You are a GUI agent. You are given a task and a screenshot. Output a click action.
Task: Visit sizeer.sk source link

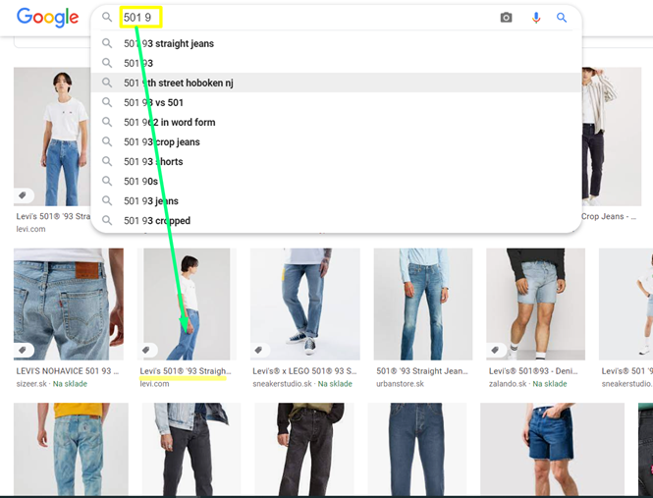click(x=31, y=384)
